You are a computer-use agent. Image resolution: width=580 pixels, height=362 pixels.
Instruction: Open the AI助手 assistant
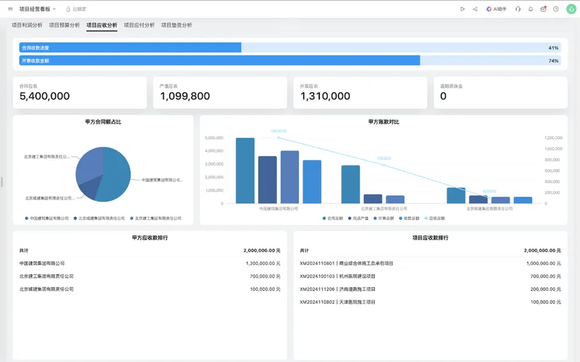click(x=496, y=9)
